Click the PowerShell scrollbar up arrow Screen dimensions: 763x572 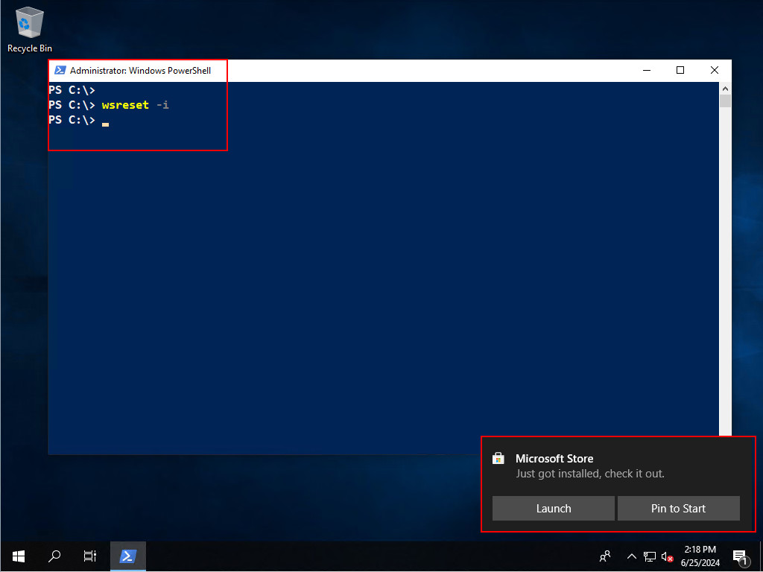(725, 89)
